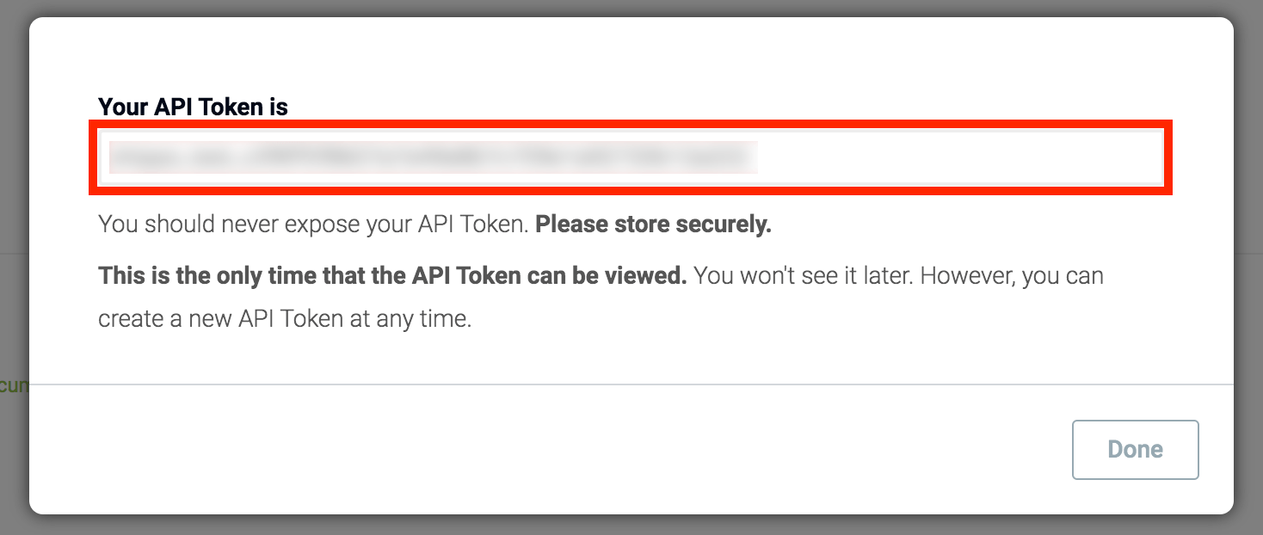
Task: Place cursor at end of the blurred token
Action: (x=757, y=158)
